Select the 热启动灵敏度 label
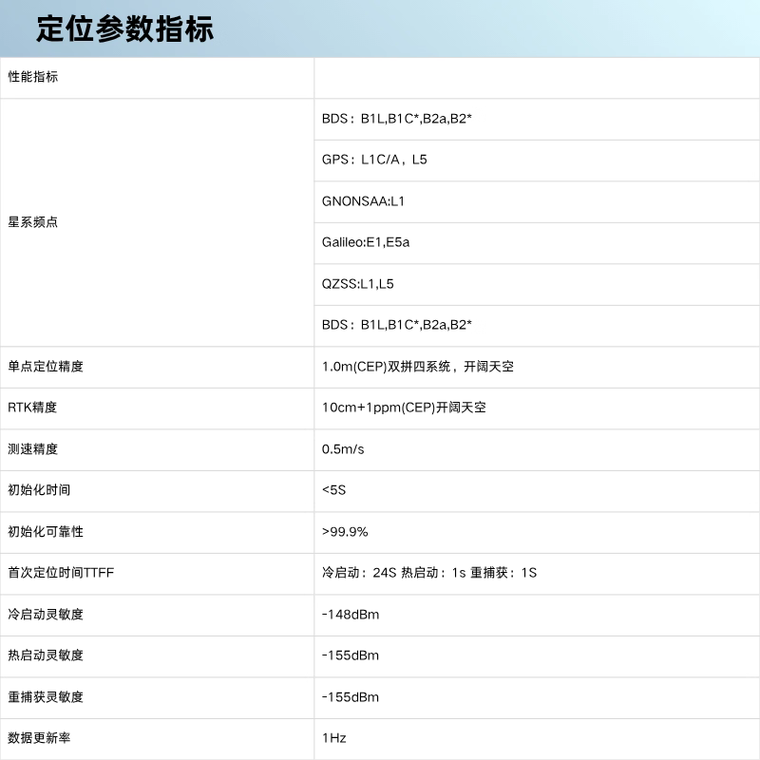Image resolution: width=760 pixels, height=760 pixels. pyautogui.click(x=46, y=655)
